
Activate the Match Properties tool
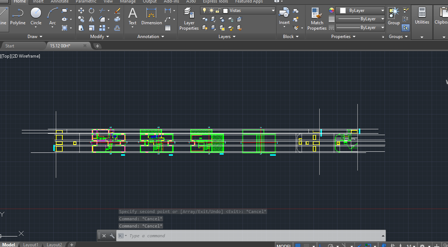pos(317,19)
